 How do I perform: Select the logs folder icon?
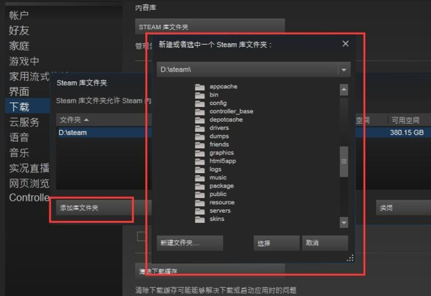click(200, 170)
